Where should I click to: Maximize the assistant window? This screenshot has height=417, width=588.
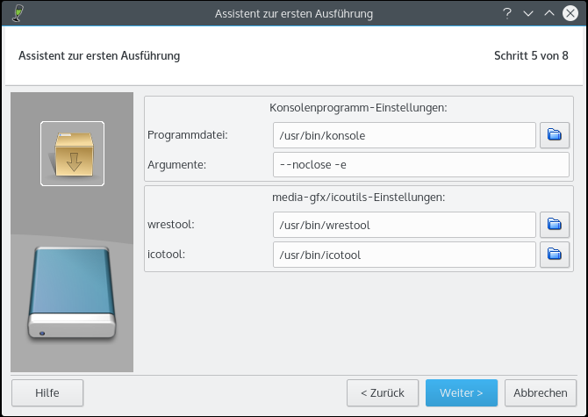549,13
